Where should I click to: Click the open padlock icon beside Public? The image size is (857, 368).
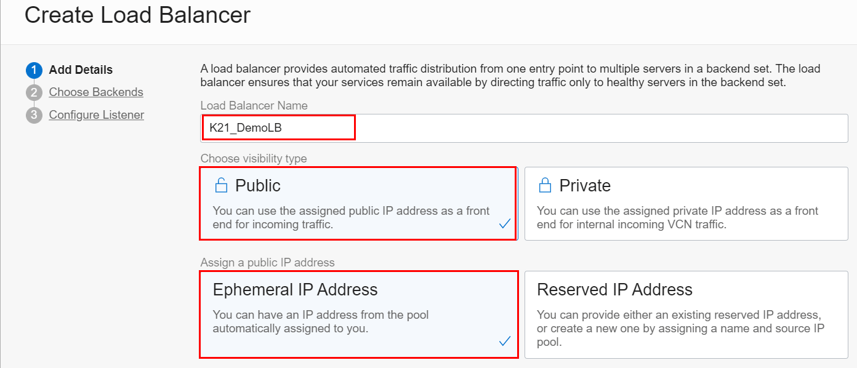(x=220, y=185)
